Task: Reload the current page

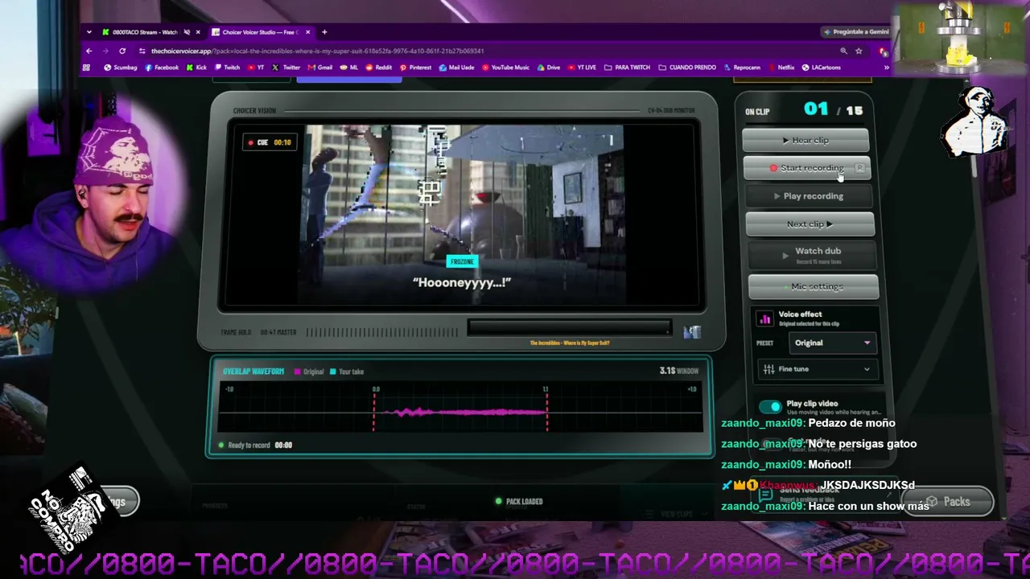Action: pyautogui.click(x=122, y=51)
